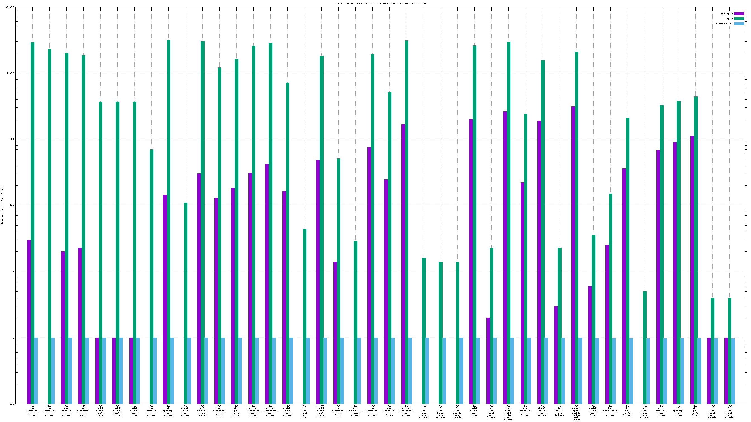
Task: Click the 'Message Count or Spam Score' axis label
Action: (2, 206)
